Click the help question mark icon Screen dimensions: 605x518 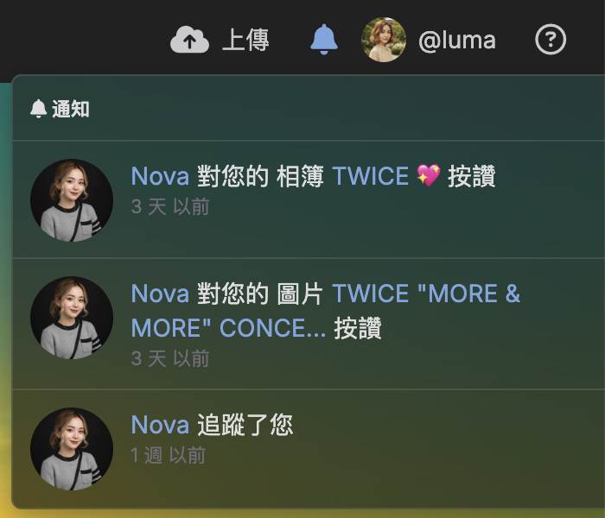click(551, 40)
